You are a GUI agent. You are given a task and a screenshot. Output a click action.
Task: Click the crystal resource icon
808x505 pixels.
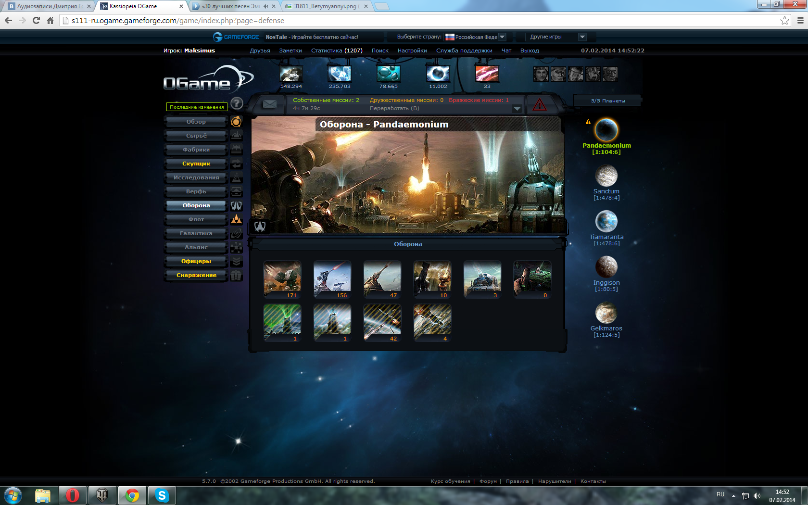pyautogui.click(x=340, y=74)
